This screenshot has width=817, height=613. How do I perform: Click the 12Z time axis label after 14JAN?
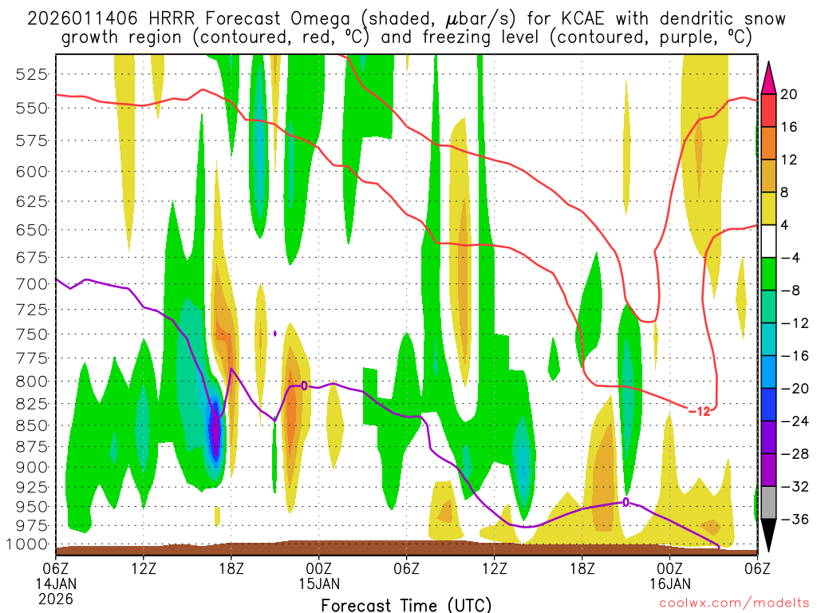click(x=144, y=568)
